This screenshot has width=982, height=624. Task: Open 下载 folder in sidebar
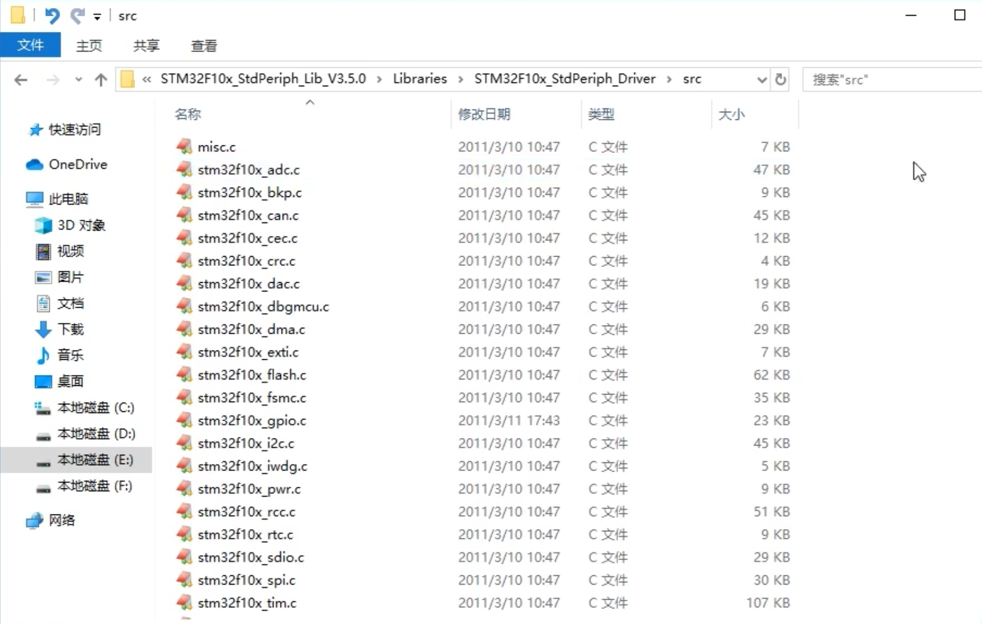click(60, 330)
